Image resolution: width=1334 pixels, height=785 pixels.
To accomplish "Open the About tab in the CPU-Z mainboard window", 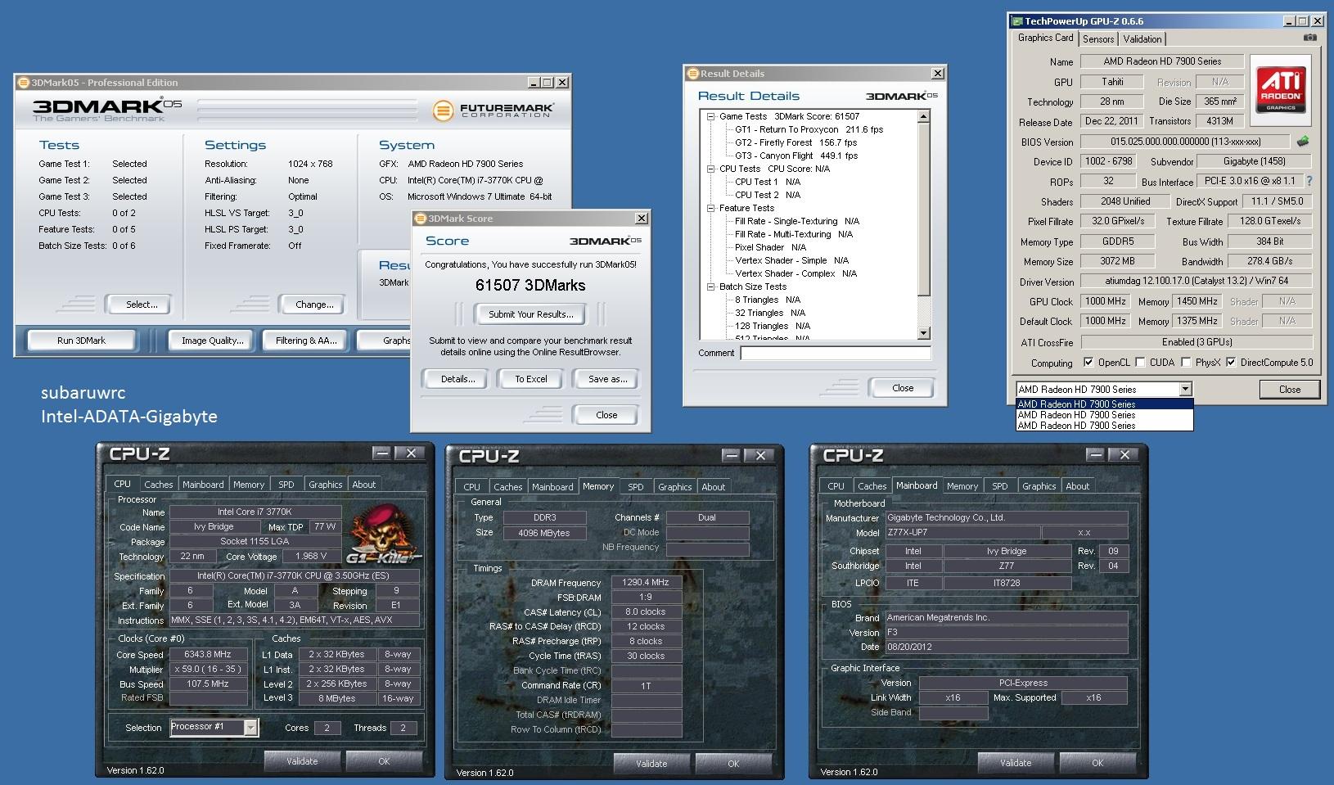I will coord(1077,486).
